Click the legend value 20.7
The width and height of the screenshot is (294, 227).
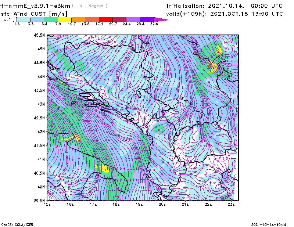tap(113, 24)
